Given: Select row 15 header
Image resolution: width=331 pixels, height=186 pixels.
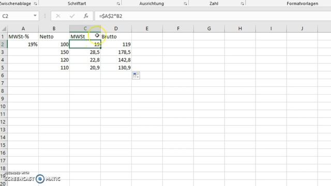Looking at the screenshot, I should point(4,145).
